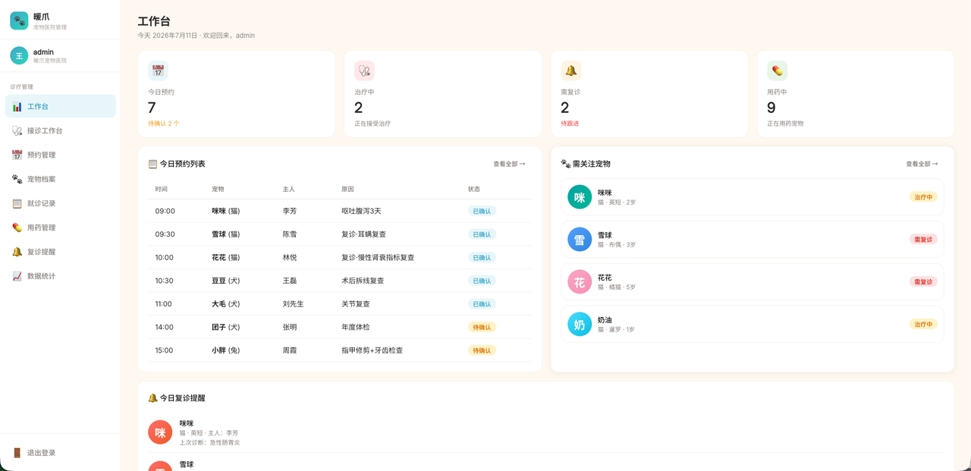
Task: Click 查看全部 in 今日预约列表 panel
Action: [x=509, y=164]
